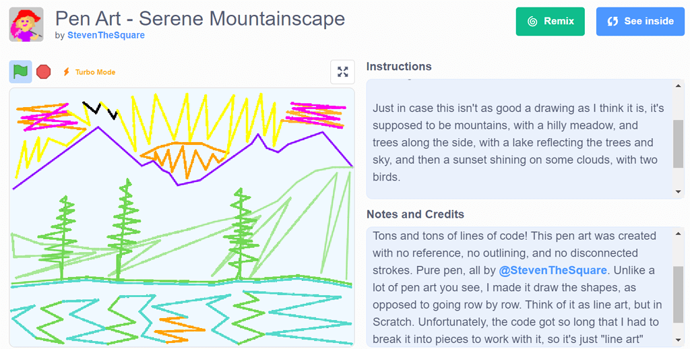Click the Notes and Credits scrollbar thumb
Image resolution: width=690 pixels, height=349 pixels.
678,294
